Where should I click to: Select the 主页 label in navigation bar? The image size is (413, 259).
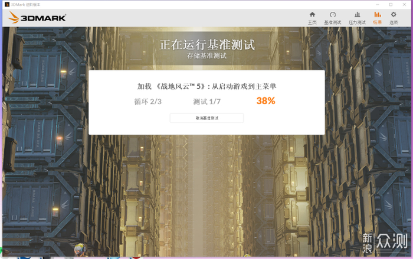click(x=312, y=22)
